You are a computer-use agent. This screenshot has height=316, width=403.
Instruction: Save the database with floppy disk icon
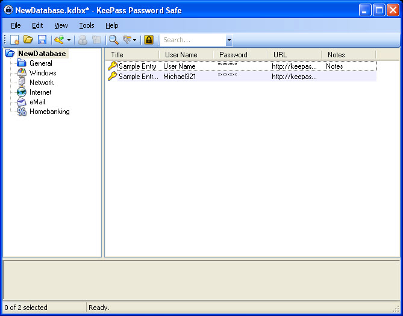(42, 40)
